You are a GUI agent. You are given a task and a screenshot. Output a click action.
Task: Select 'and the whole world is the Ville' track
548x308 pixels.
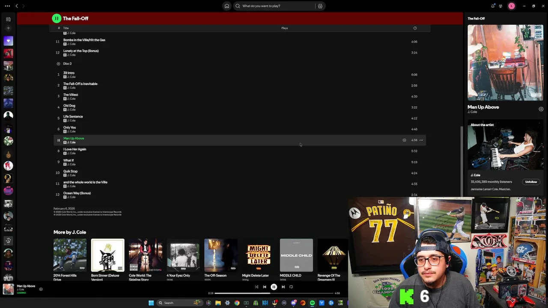point(86,182)
